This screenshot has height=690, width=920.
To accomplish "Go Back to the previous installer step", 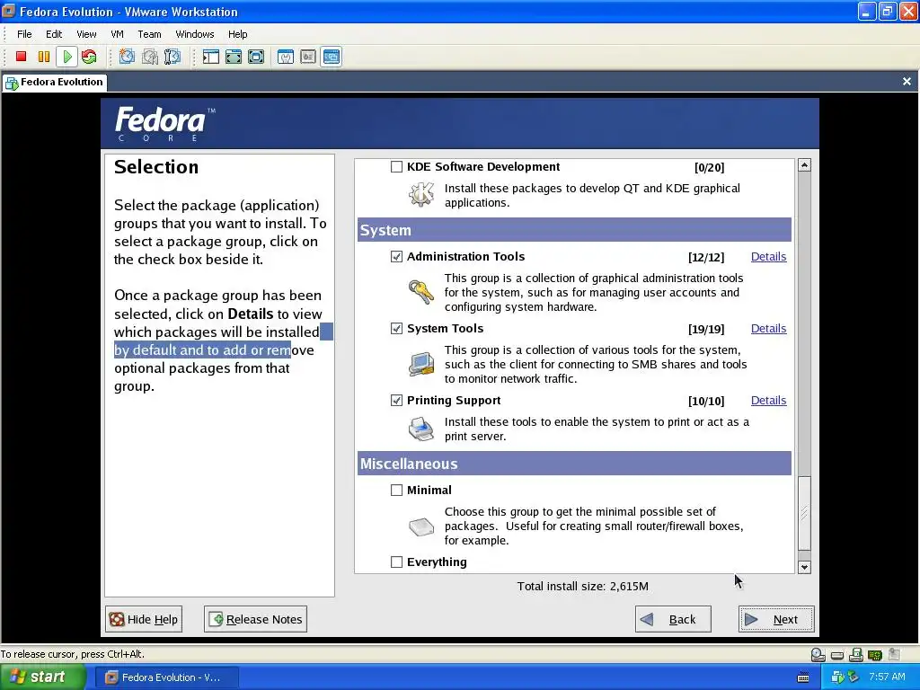I will click(x=673, y=619).
